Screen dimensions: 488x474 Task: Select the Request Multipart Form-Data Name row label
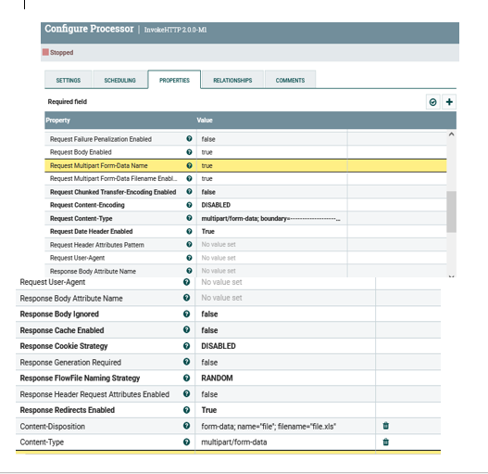[x=99, y=166]
